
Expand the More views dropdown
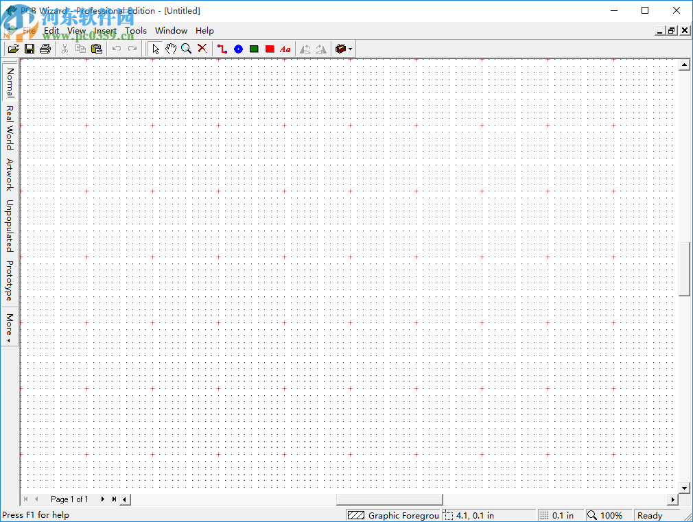point(10,327)
